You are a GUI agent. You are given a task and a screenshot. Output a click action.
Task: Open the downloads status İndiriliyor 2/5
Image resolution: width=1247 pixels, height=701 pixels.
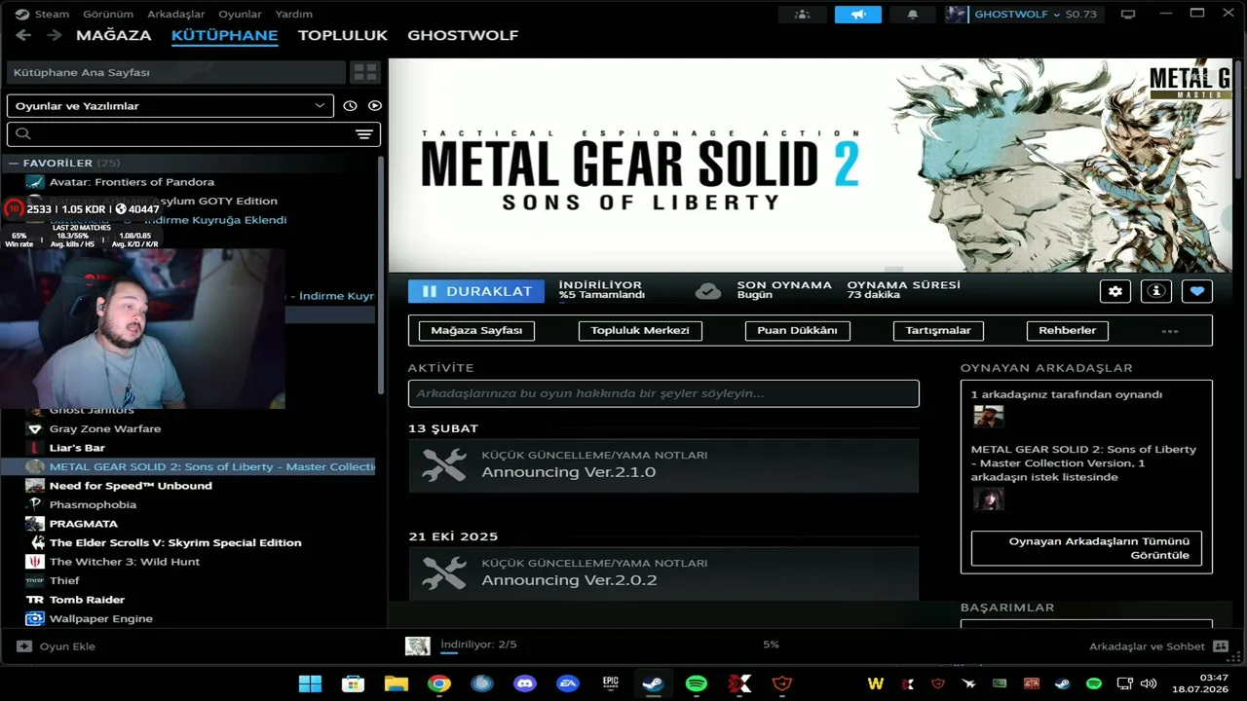click(478, 645)
